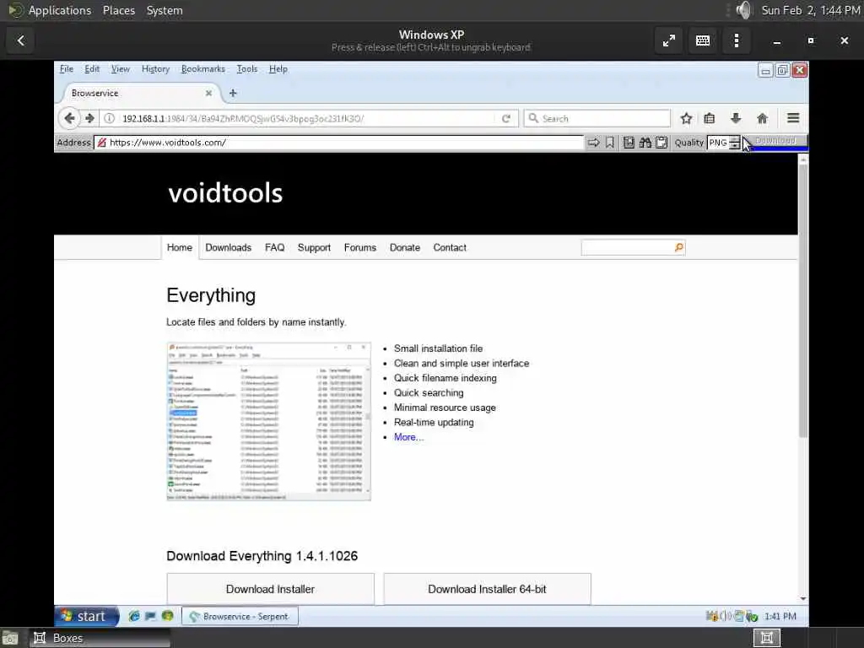Click the Browservice clipboard icon
864x648 pixels.
click(x=661, y=143)
